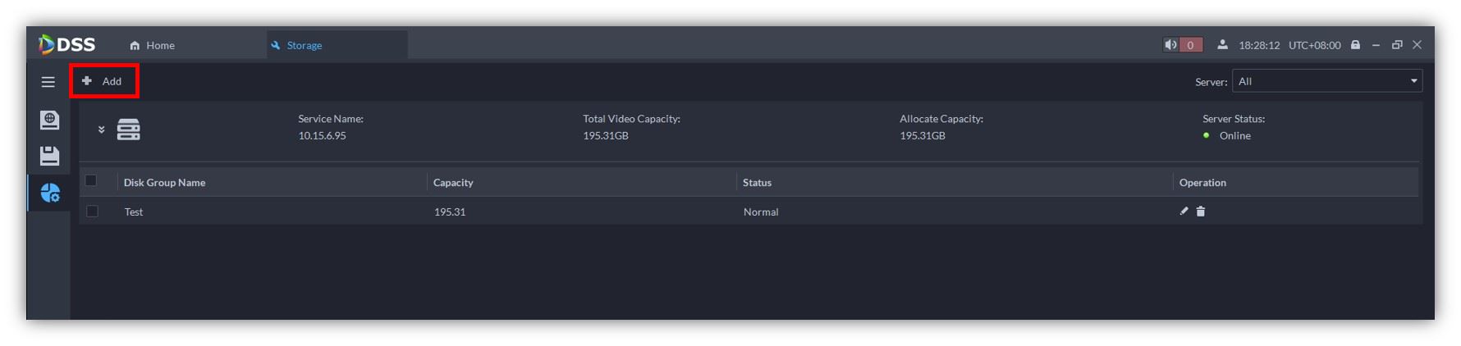Image resolution: width=1461 pixels, height=346 pixels.
Task: Open the first sidebar icon below the menu
Action: (x=49, y=120)
